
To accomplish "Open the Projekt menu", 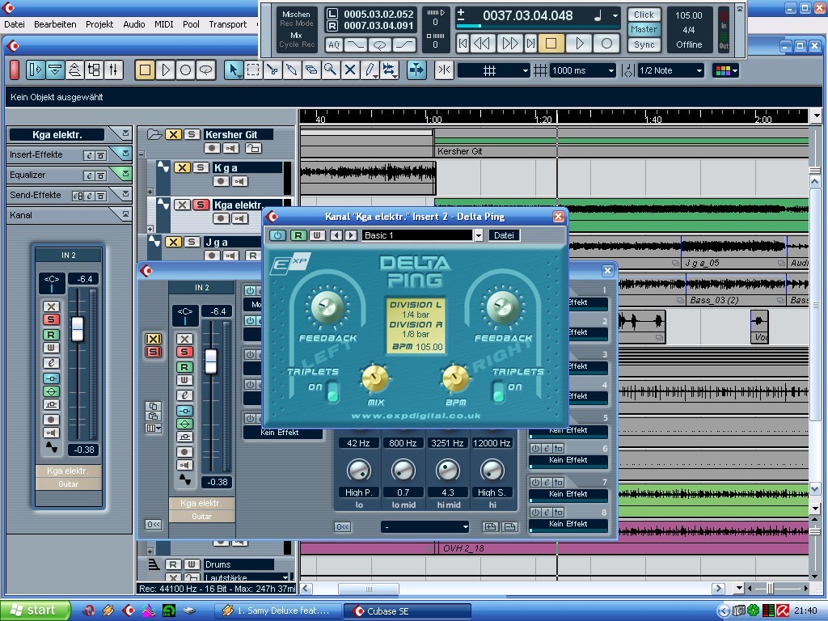I will [99, 24].
